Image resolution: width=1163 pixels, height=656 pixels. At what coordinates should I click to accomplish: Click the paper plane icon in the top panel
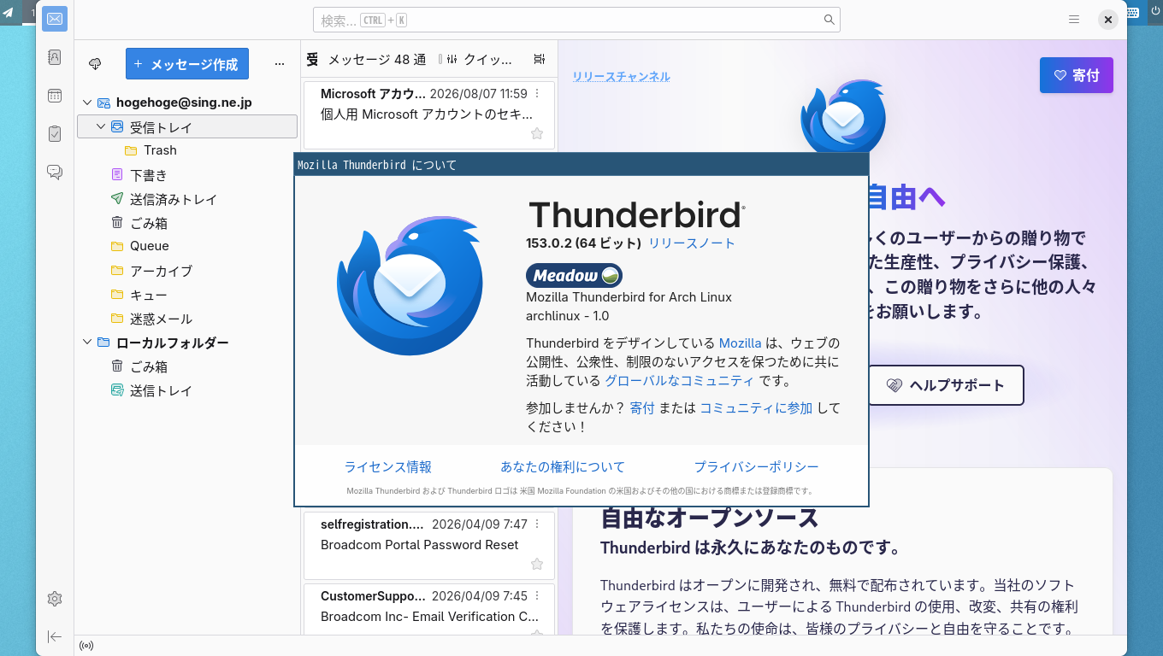(9, 12)
